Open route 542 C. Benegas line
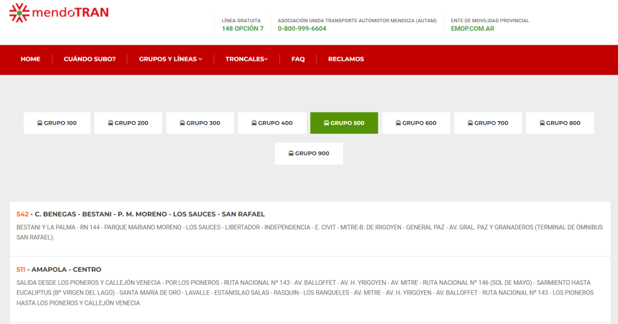Viewport: 618px width, 324px height. pyautogui.click(x=141, y=214)
